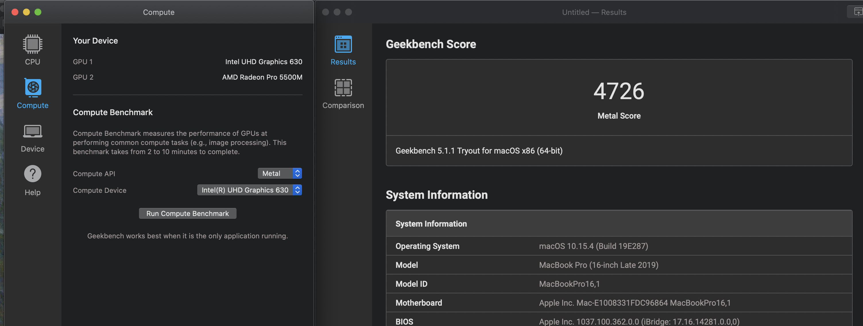Minimize the Compute window
This screenshot has height=326, width=863.
pos(26,12)
